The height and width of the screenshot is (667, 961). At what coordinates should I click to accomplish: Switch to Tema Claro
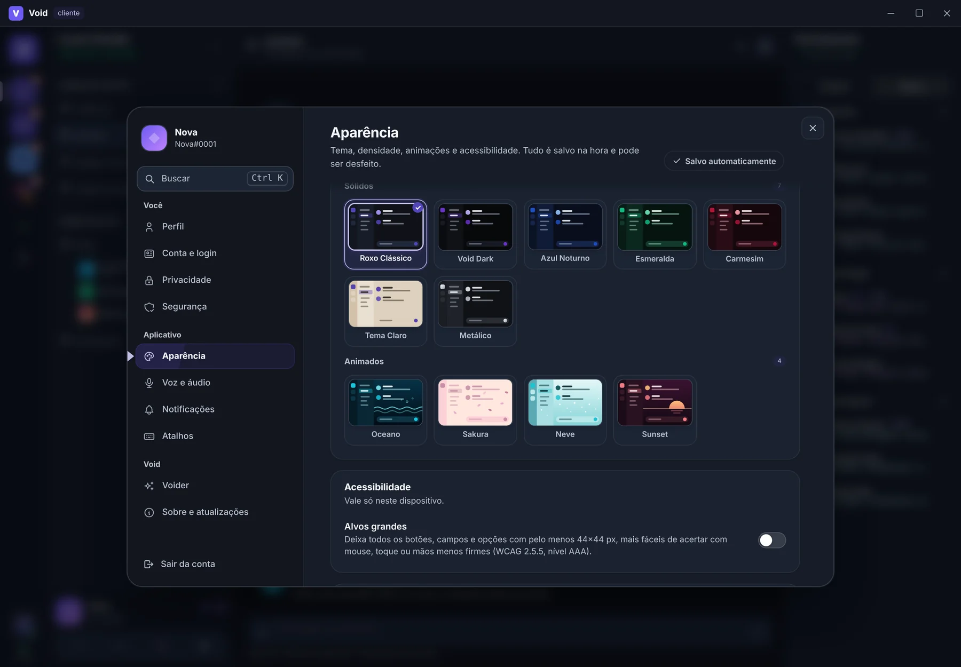click(385, 311)
